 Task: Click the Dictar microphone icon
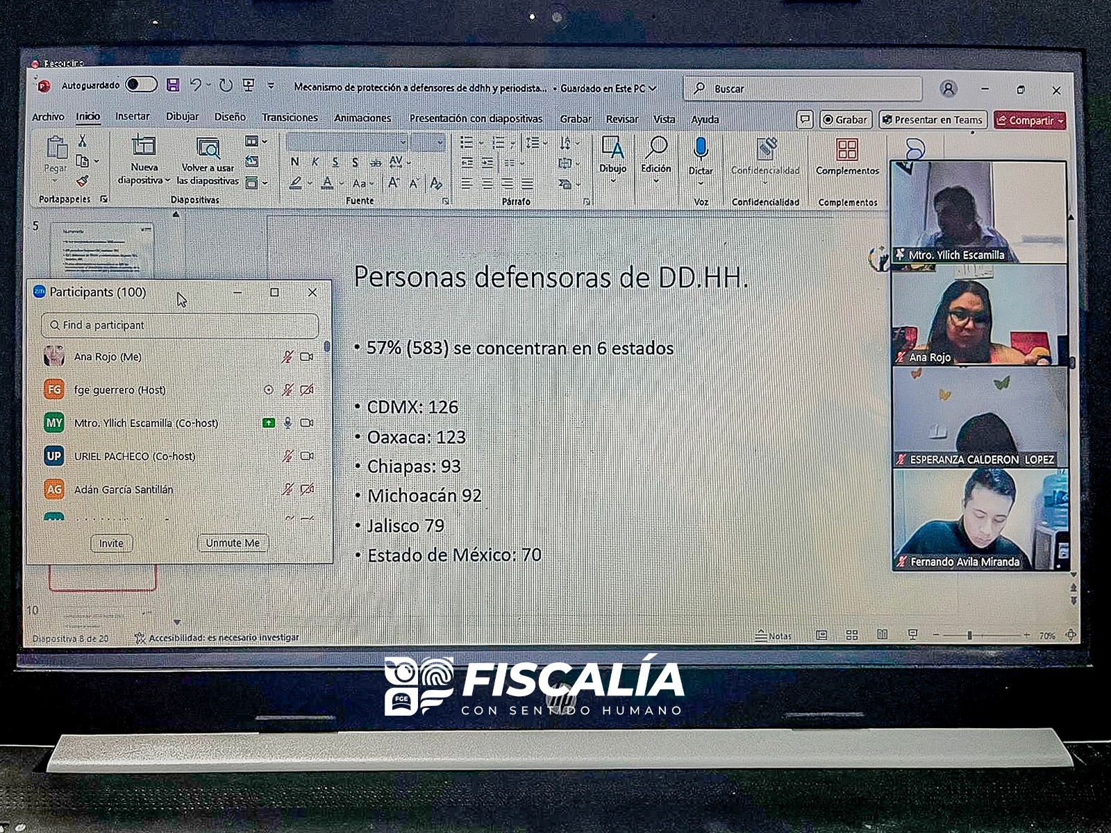pyautogui.click(x=701, y=149)
